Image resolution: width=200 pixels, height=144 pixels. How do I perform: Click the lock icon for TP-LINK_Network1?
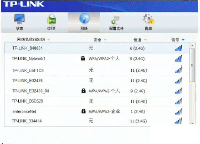tap(83, 58)
